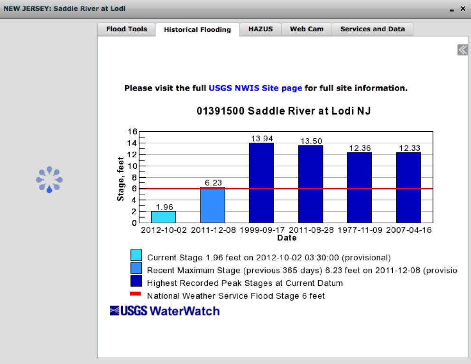Open the Flood Tools tab
Image resolution: width=471 pixels, height=364 pixels.
point(127,29)
